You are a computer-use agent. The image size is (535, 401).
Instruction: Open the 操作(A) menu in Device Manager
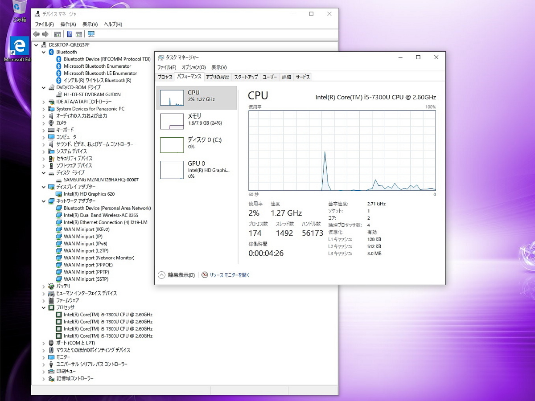68,24
